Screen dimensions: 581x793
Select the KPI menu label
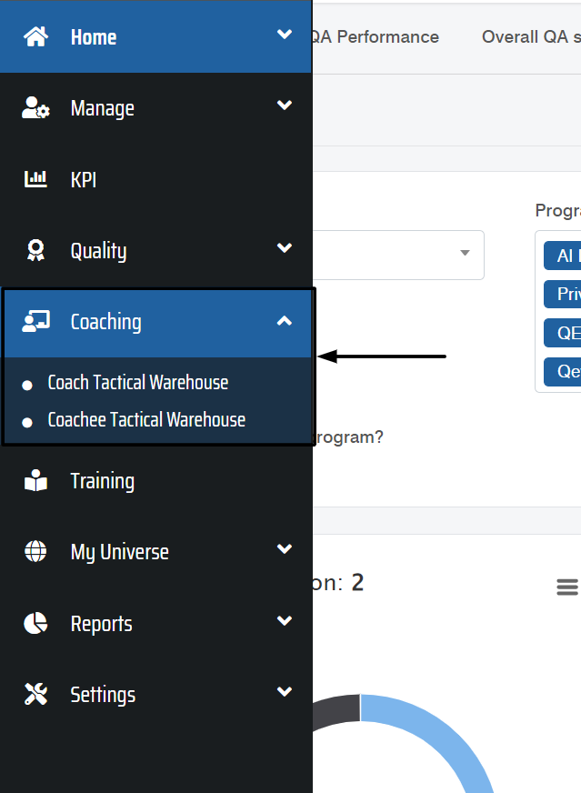84,179
